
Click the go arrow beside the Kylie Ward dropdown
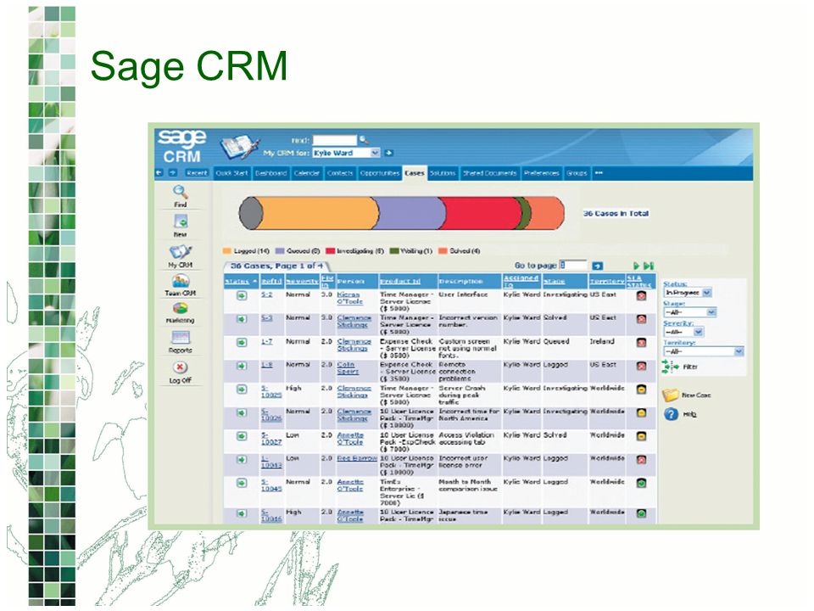point(388,153)
